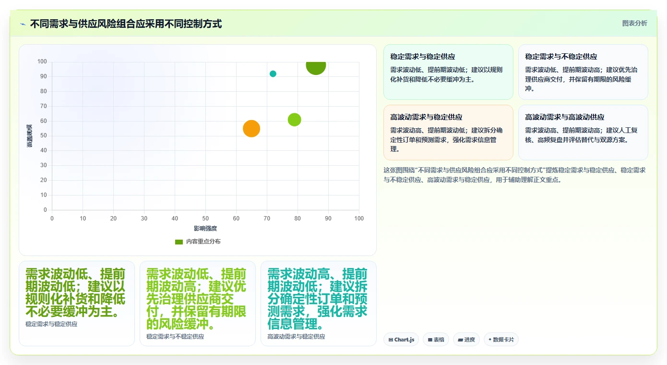Screen dimensions: 667x365
Task: Select the 数据卡片 tag
Action: pos(501,340)
